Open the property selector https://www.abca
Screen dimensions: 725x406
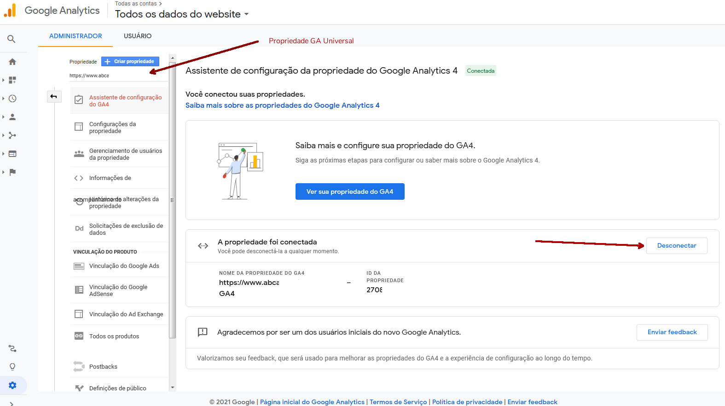(118, 75)
